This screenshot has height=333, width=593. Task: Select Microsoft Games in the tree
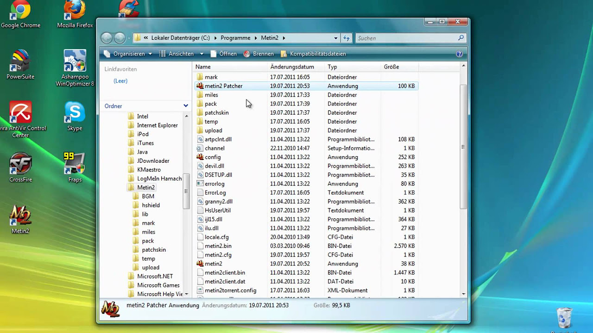(158, 285)
